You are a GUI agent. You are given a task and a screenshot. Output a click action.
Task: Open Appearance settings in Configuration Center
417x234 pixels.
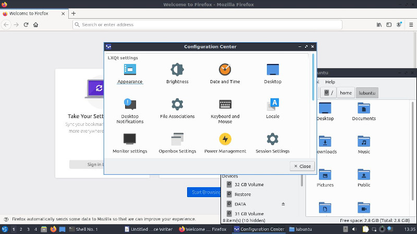tap(130, 74)
